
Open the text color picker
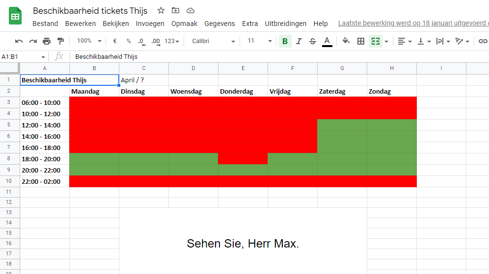point(327,41)
